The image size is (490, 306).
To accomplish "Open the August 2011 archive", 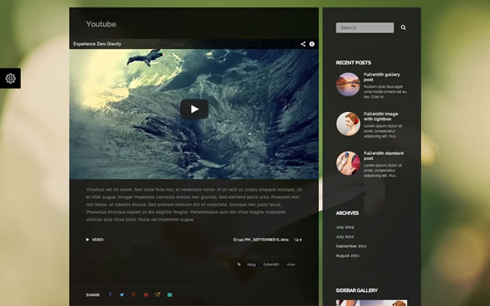I will (347, 255).
